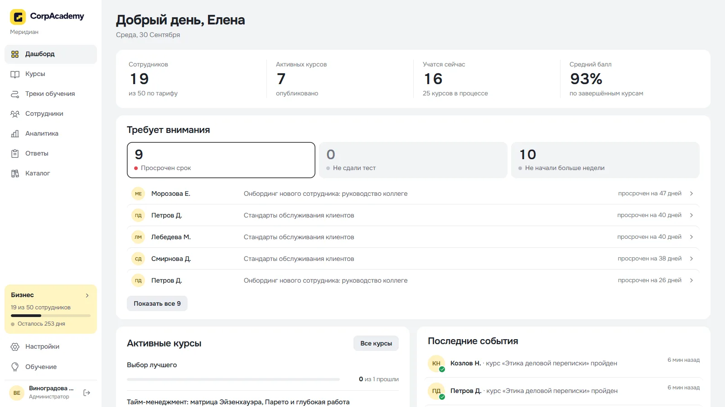Click the Настройки gear icon
This screenshot has width=725, height=407.
(x=15, y=347)
